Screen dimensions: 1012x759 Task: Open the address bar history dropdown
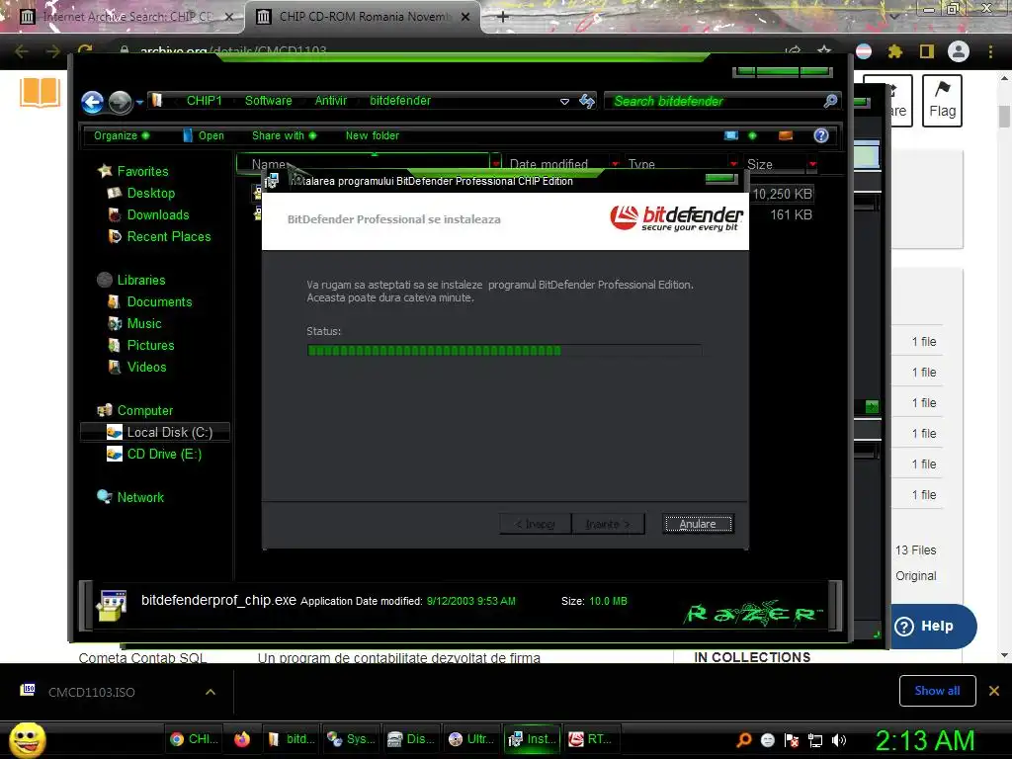(564, 102)
